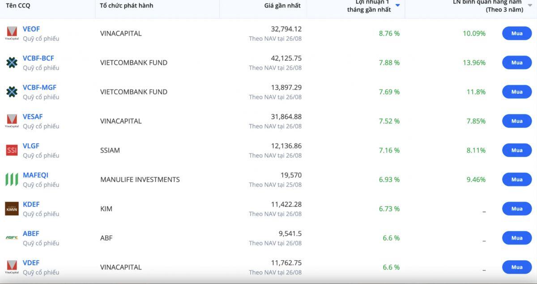537x284 pixels.
Task: Click Mua in the ABEF row
Action: [517, 238]
